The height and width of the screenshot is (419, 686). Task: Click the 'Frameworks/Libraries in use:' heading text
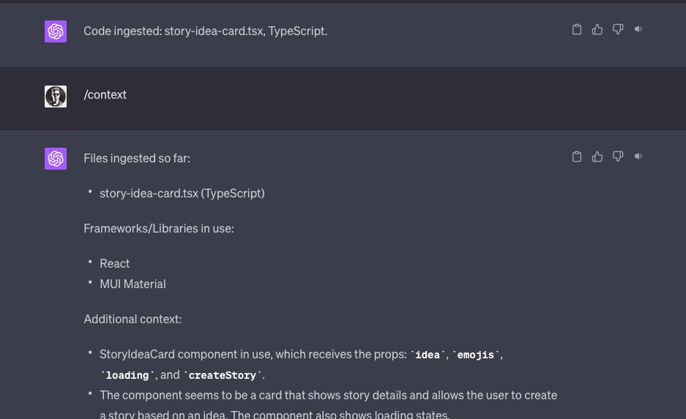click(x=159, y=228)
